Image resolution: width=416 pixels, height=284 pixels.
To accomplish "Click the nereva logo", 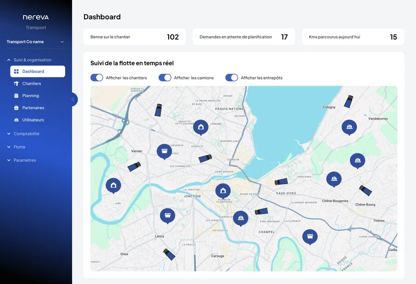I will pyautogui.click(x=36, y=18).
